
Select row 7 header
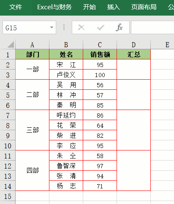[x=8, y=115]
